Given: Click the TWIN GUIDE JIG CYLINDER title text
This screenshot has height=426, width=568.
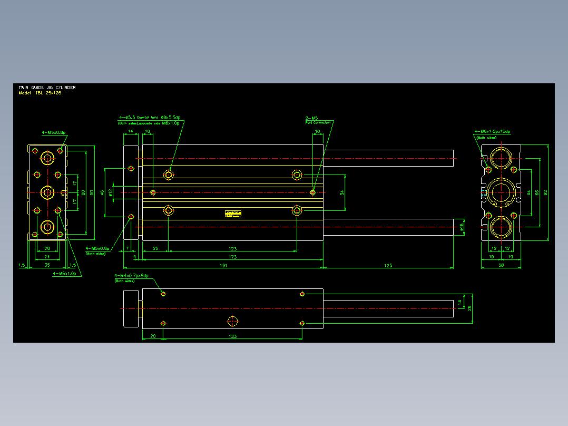Looking at the screenshot, I should pyautogui.click(x=47, y=88).
